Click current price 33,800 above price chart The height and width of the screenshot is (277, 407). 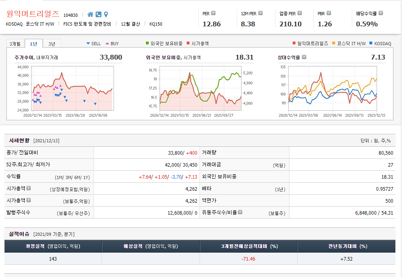coord(111,57)
